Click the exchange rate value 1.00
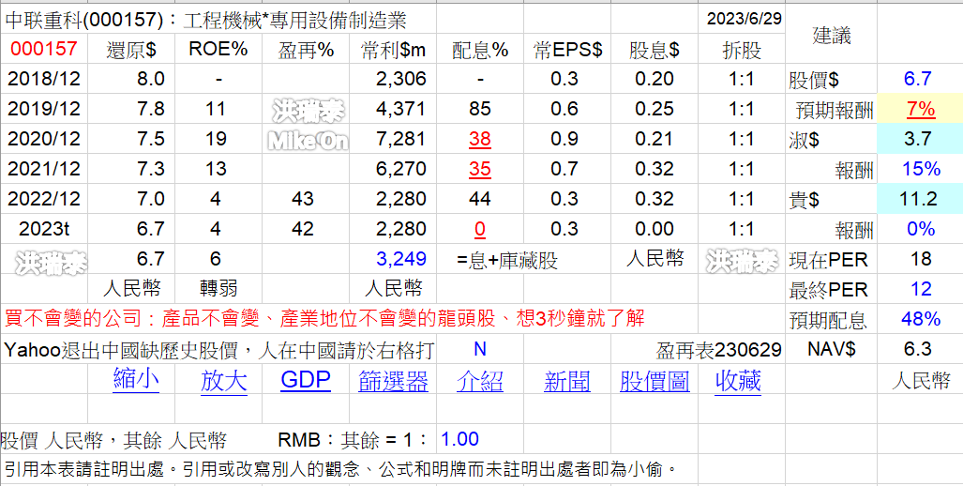963x486 pixels. 460,439
